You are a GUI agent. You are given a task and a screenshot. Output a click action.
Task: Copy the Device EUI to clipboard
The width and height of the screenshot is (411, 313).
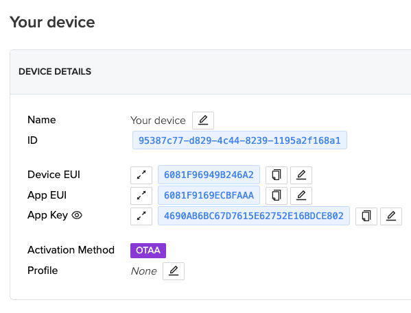click(277, 175)
